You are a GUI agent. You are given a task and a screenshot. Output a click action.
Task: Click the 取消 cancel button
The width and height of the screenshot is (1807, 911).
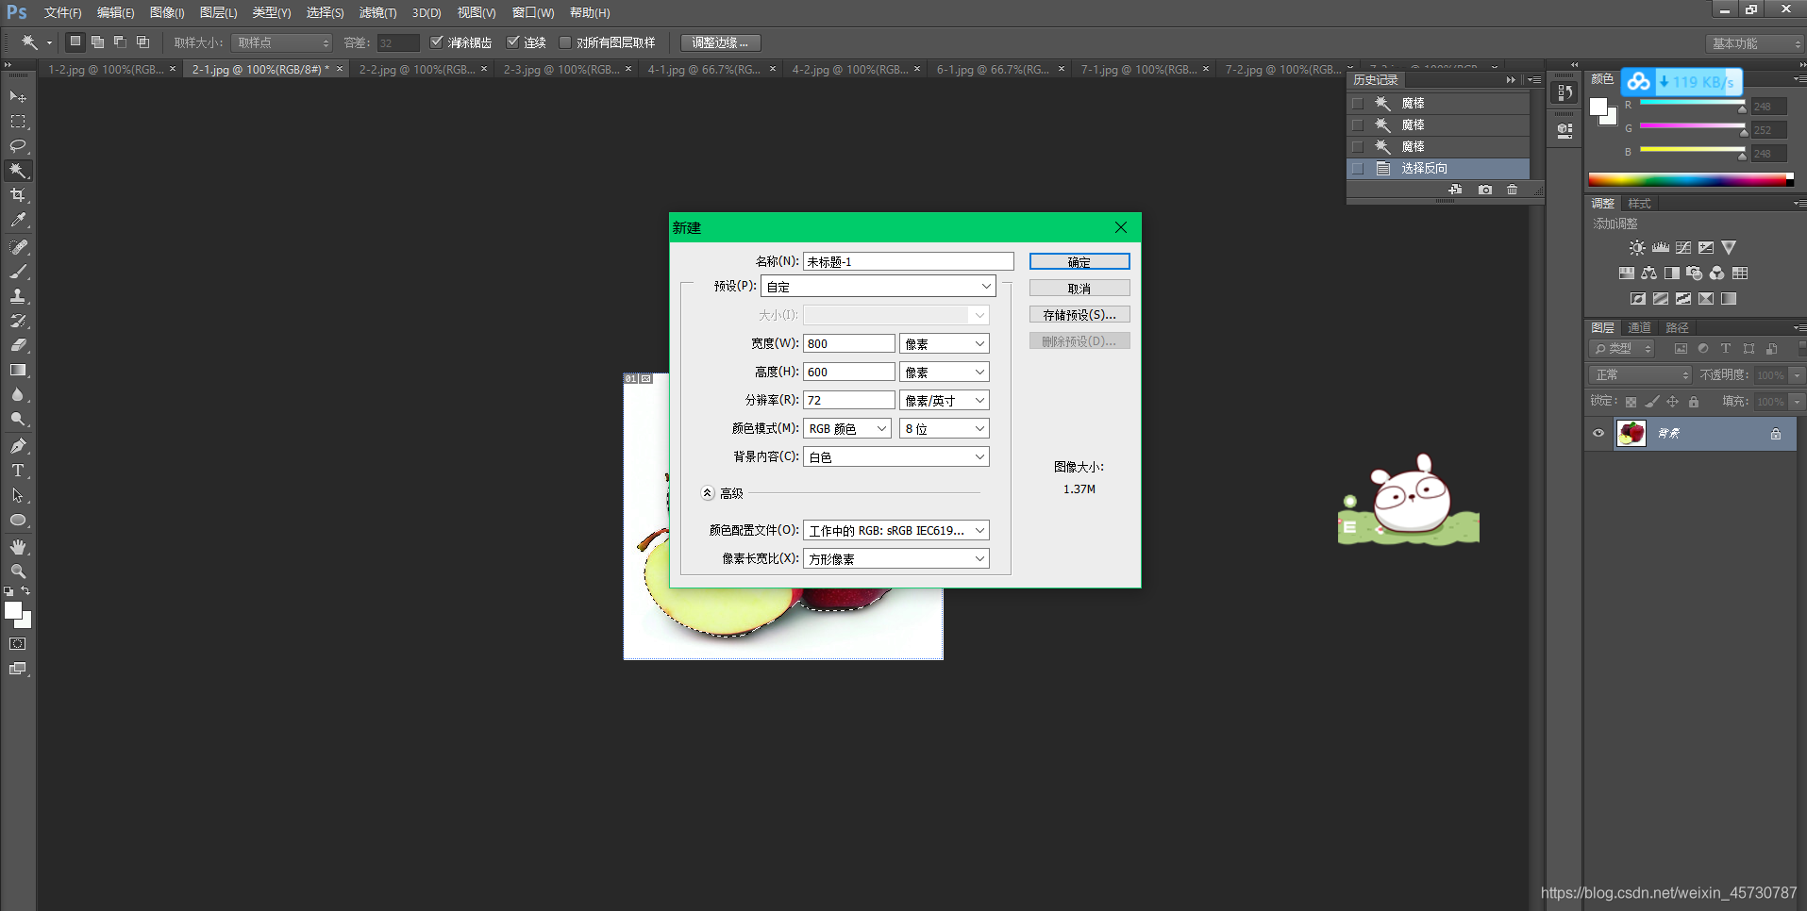pyautogui.click(x=1079, y=289)
